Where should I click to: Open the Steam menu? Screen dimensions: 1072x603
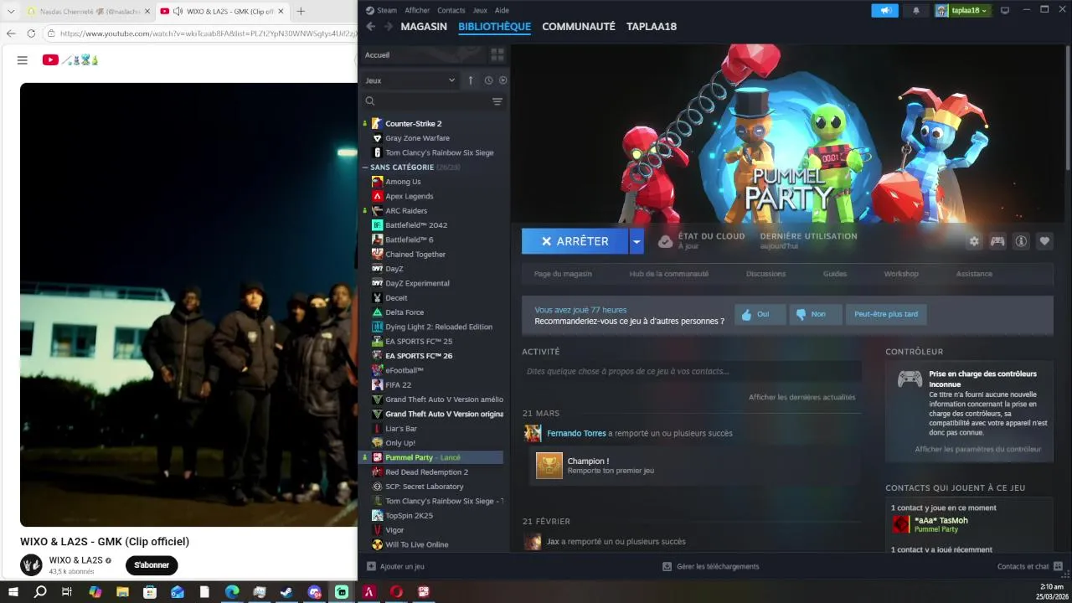click(387, 10)
